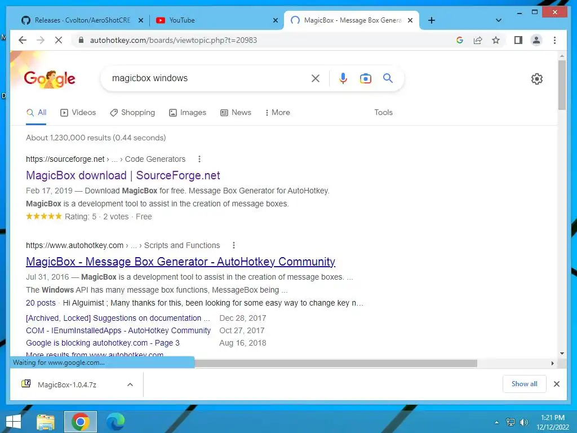The width and height of the screenshot is (577, 433).
Task: Open the Chrome profile avatar
Action: 536,40
